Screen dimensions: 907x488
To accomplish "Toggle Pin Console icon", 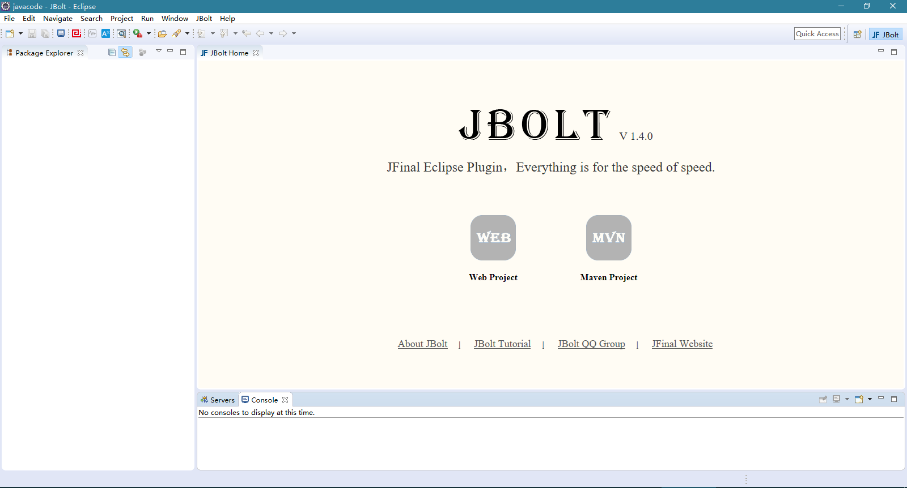I will pos(823,399).
